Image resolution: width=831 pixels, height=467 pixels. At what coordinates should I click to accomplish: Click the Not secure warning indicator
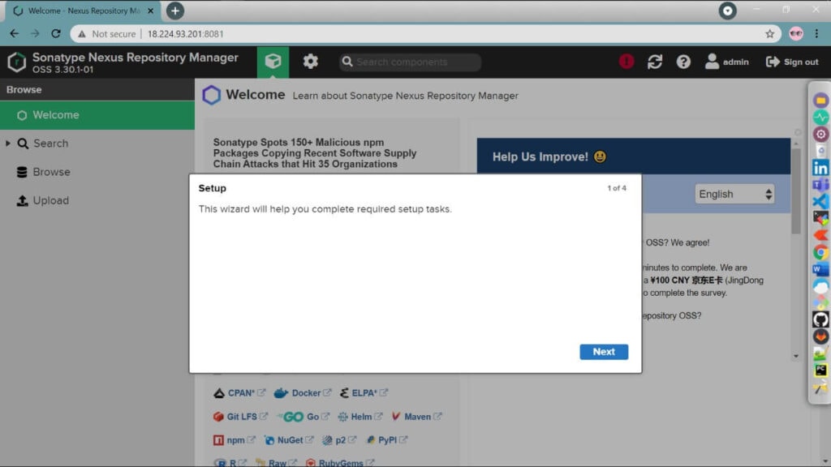107,34
